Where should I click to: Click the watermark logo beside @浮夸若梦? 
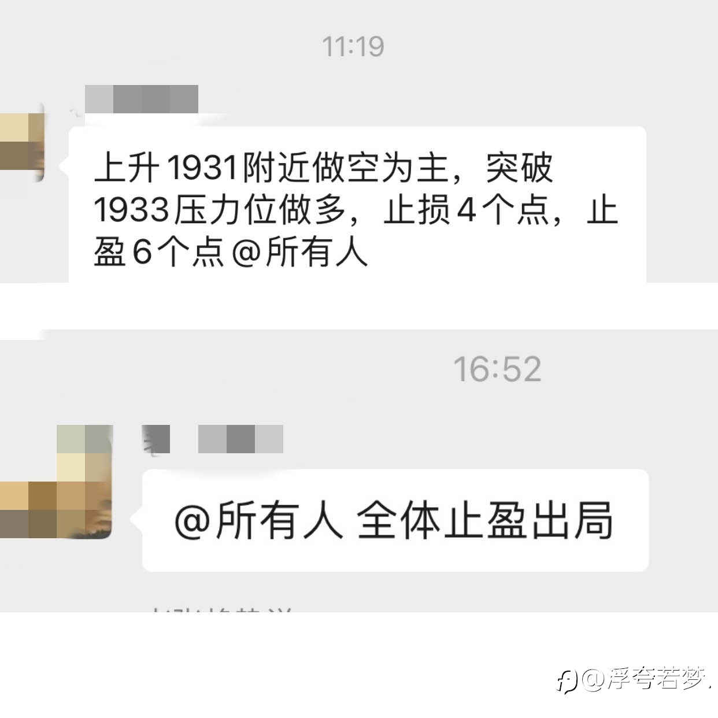(568, 680)
